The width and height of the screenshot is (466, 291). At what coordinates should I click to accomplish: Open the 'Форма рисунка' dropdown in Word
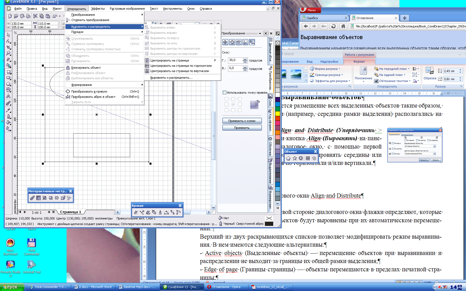coord(325,69)
